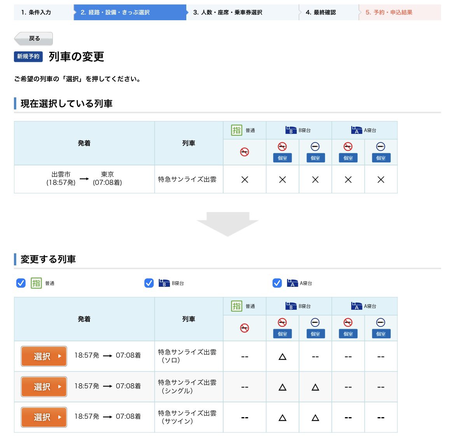Image resolution: width=455 pixels, height=444 pixels.
Task: Open step 2. 経路・設備・きっぷ選択
Action: point(130,12)
